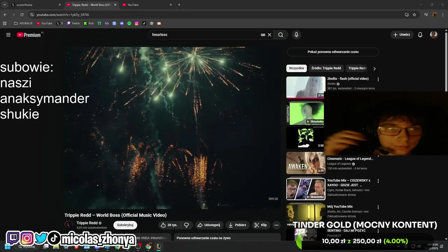Click the Chrome address bar URL

63,15
